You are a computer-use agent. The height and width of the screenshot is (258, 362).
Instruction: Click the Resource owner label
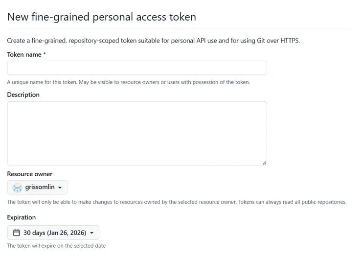[x=29, y=174]
